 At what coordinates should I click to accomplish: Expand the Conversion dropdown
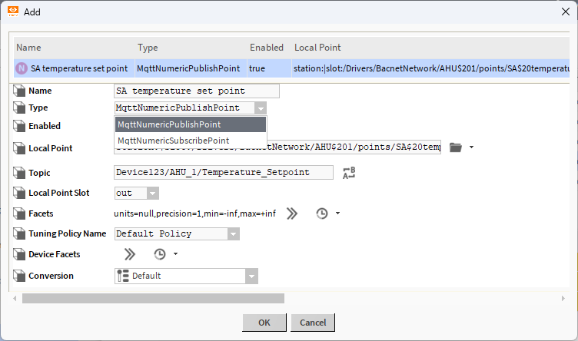tap(251, 276)
